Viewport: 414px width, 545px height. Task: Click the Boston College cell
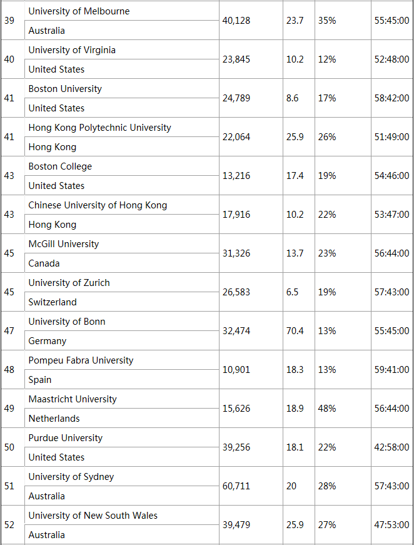click(60, 166)
